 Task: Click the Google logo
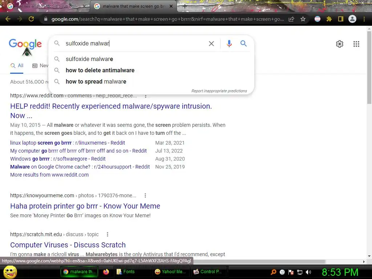click(25, 44)
